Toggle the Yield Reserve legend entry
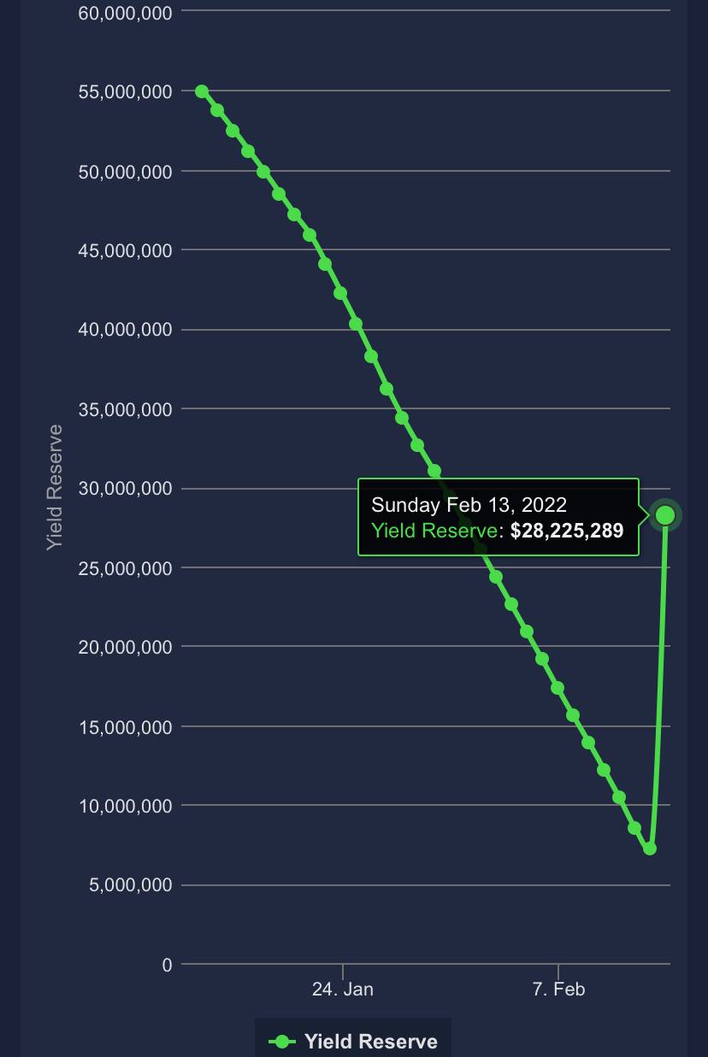Viewport: 708px width, 1057px height. point(353,1042)
